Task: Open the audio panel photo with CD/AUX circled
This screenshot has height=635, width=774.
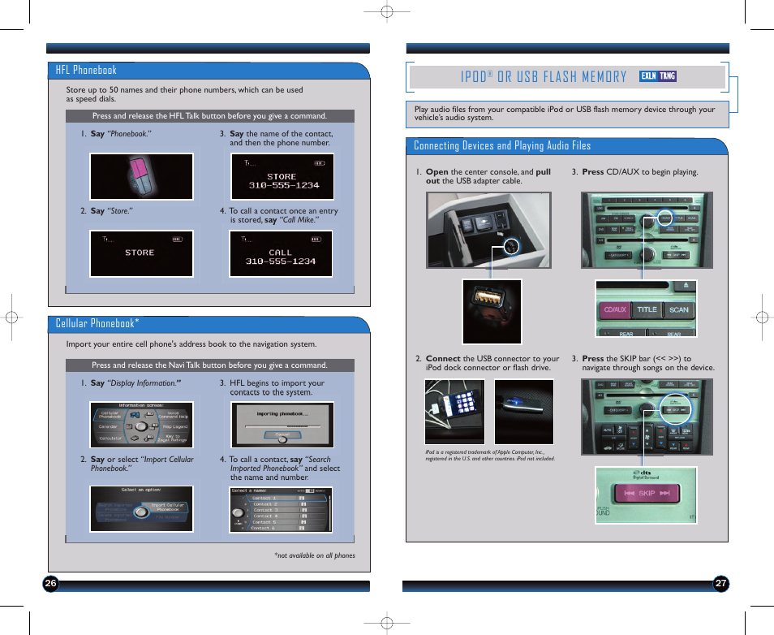Action: point(647,231)
